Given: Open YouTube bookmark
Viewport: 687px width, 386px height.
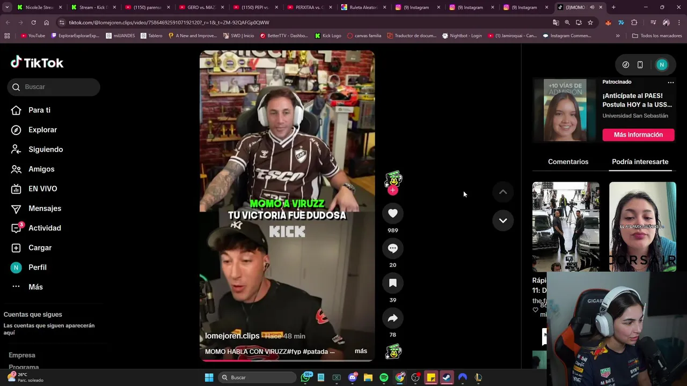Looking at the screenshot, I should [33, 36].
